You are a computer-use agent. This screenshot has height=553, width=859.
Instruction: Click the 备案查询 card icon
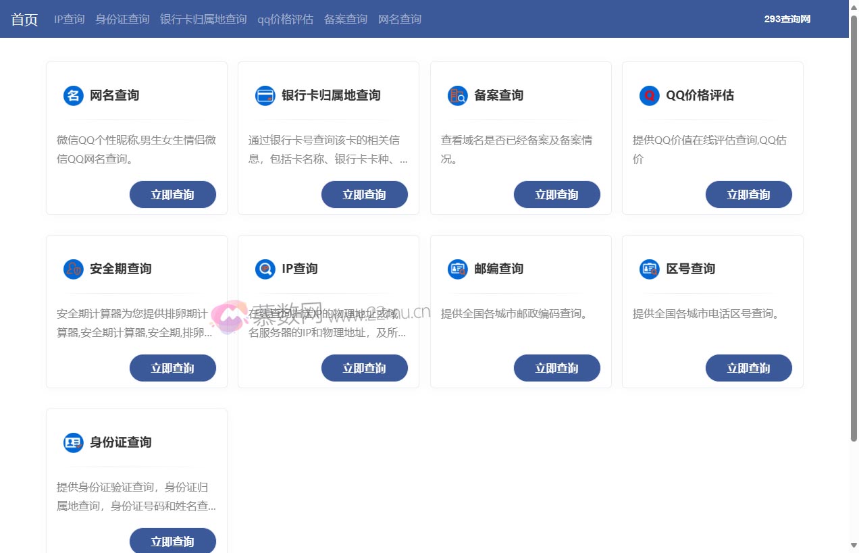457,96
